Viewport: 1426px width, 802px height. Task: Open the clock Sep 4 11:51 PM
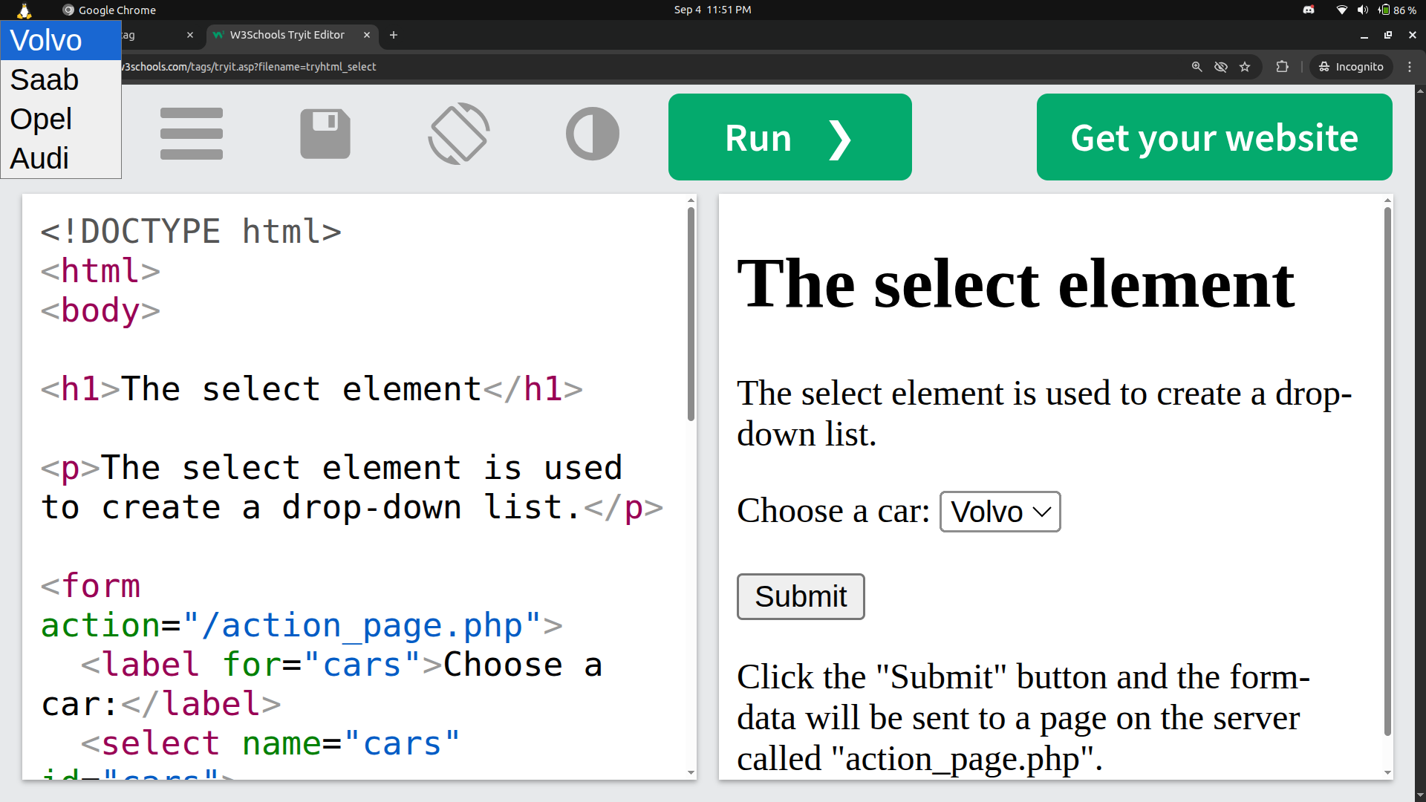pyautogui.click(x=712, y=10)
